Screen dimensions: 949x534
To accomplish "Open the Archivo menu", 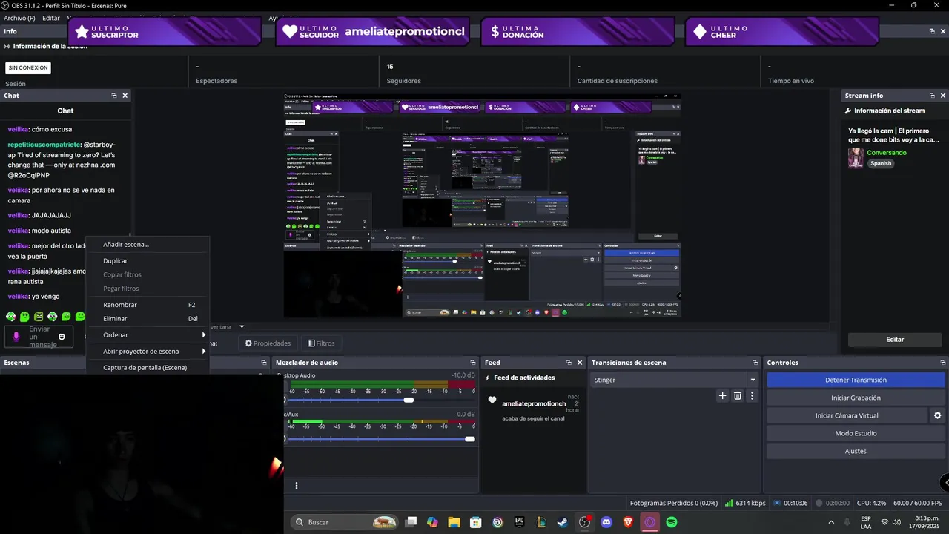I will pos(19,18).
